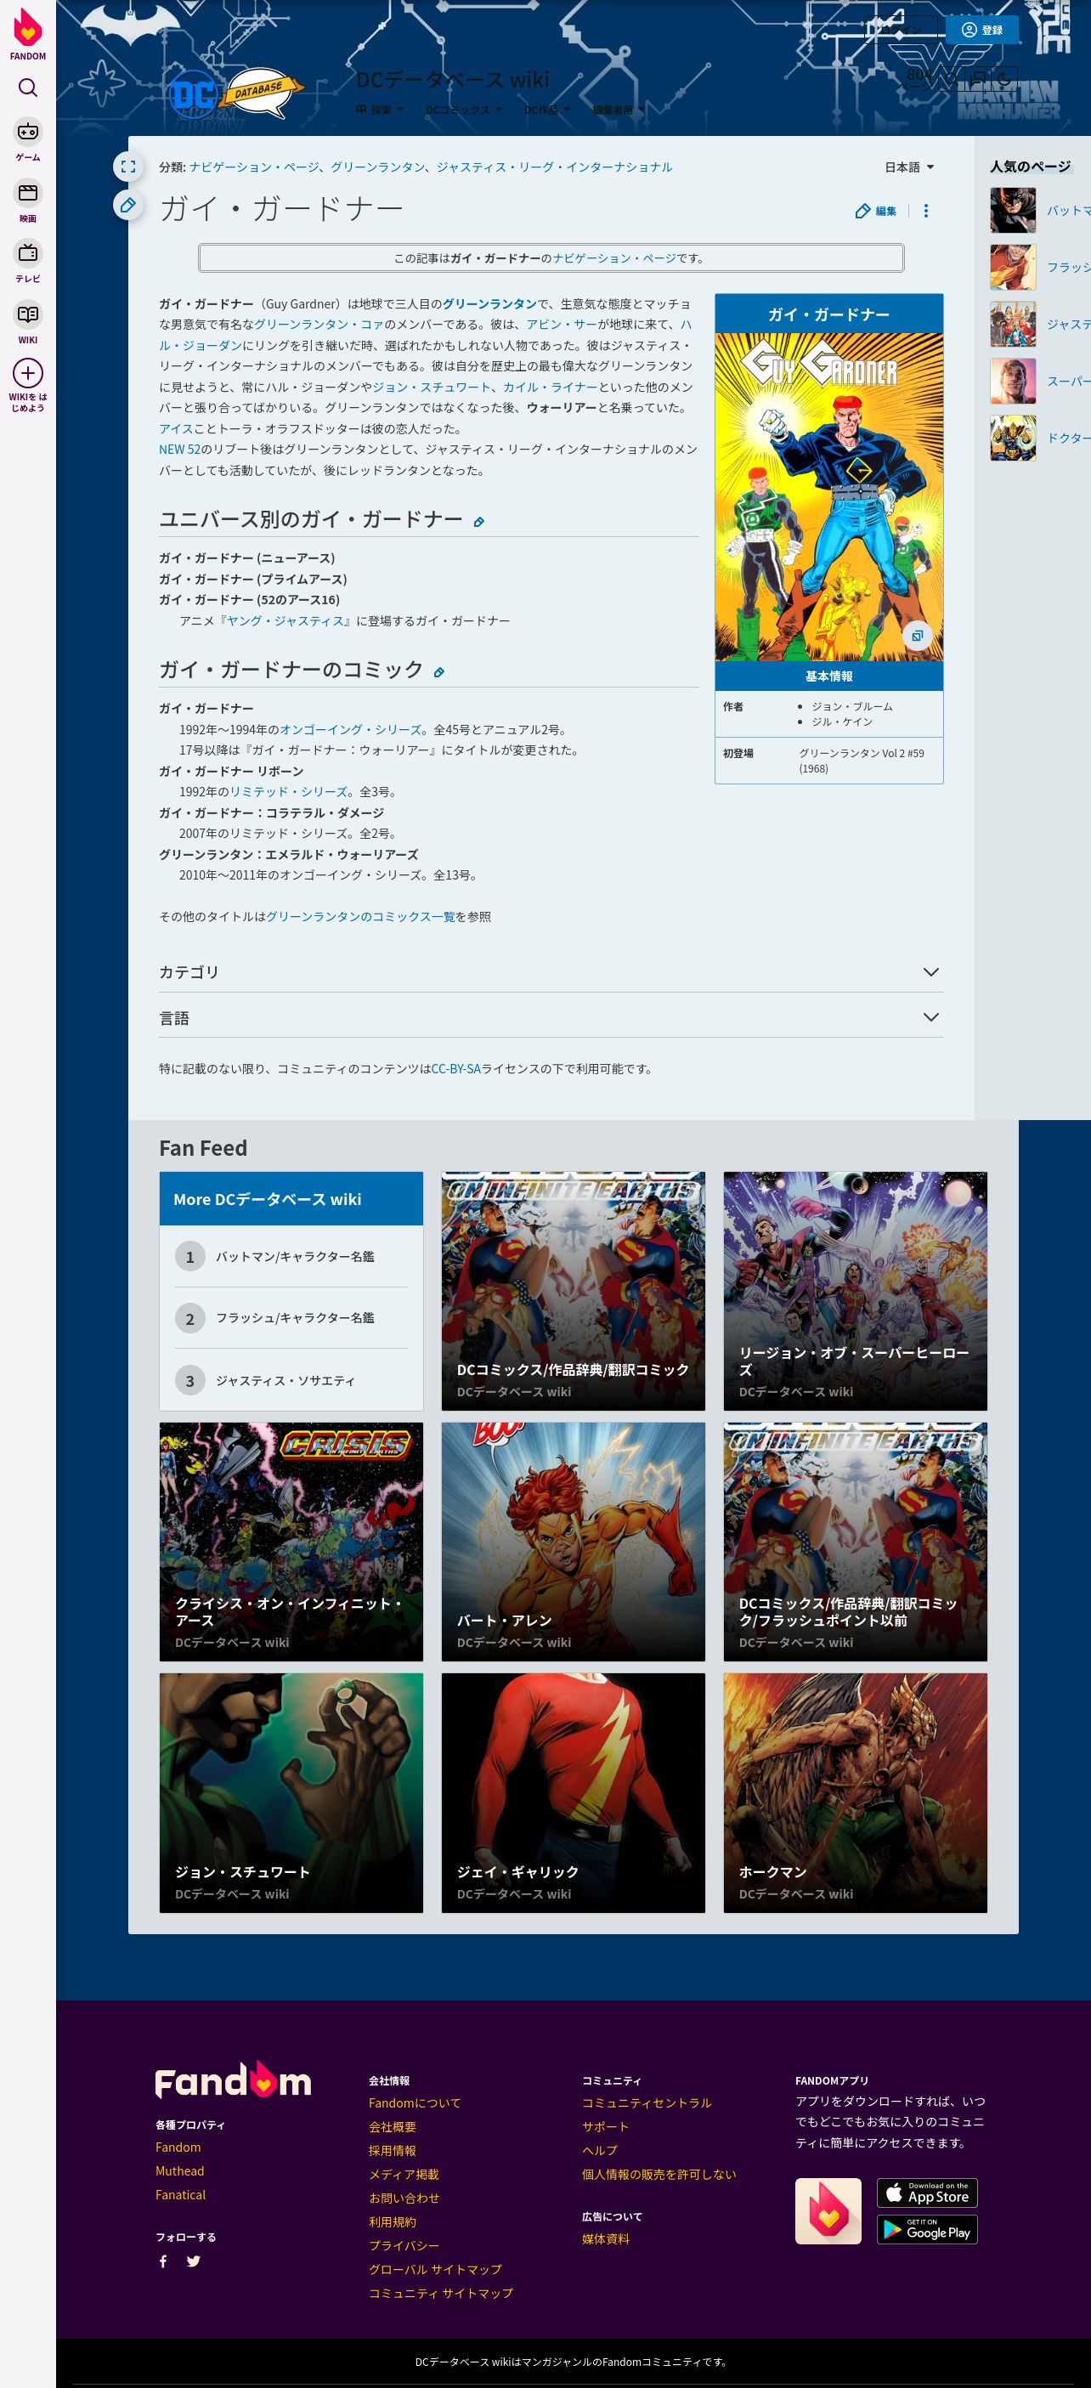Click the Google Play download badge
Image resolution: width=1091 pixels, height=2388 pixels.
click(x=927, y=2229)
